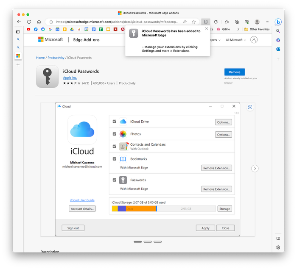Screen dimensions: 297x269
Task: Go to Home in the breadcrumb
Action: pos(40,58)
